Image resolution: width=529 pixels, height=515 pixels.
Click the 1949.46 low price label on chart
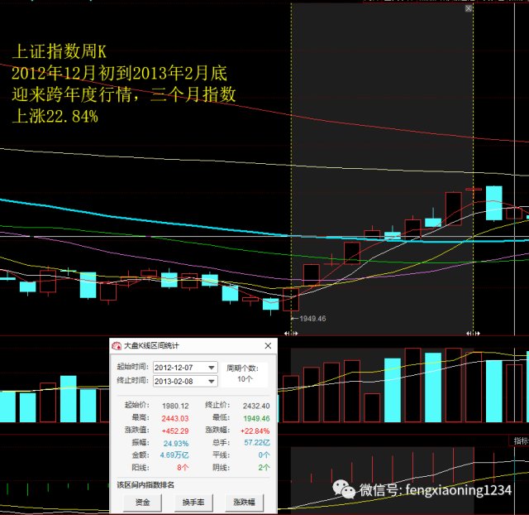tap(312, 319)
